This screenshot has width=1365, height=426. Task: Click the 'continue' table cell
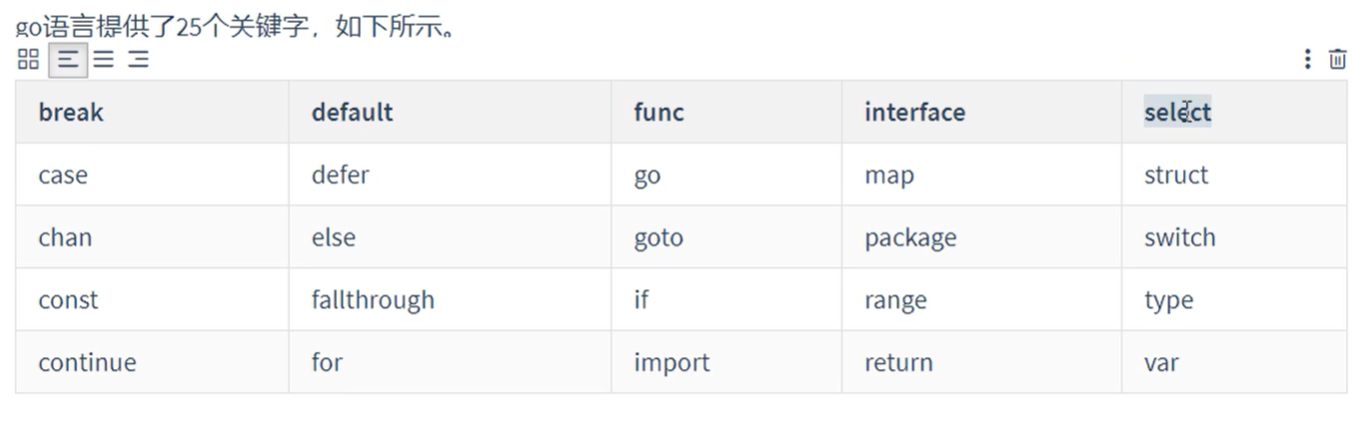[152, 362]
